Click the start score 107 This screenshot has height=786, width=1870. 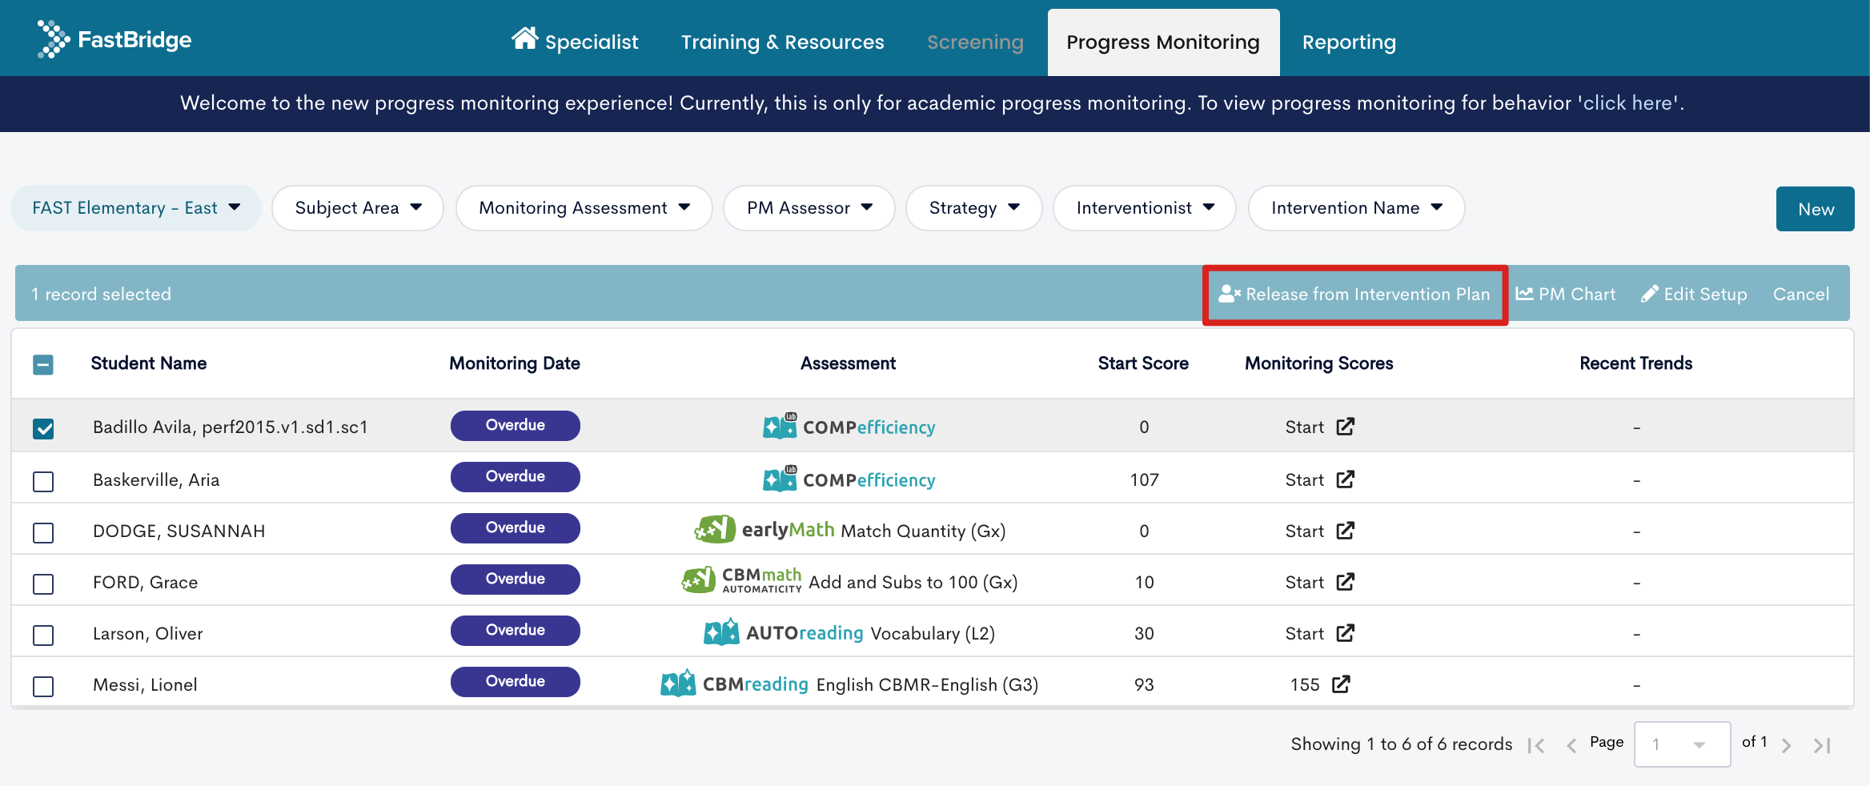(1144, 479)
